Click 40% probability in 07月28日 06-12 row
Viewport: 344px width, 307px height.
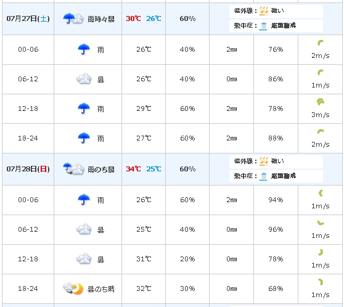click(187, 229)
